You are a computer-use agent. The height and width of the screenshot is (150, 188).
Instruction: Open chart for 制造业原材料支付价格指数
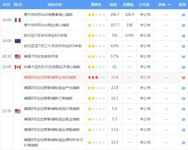pyautogui.click(x=183, y=142)
